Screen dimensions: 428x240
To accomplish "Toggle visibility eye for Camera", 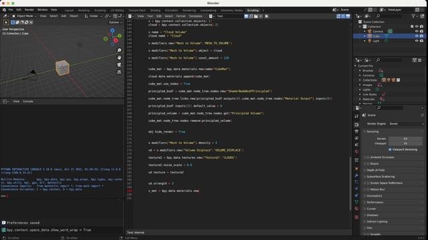I will tap(417, 31).
